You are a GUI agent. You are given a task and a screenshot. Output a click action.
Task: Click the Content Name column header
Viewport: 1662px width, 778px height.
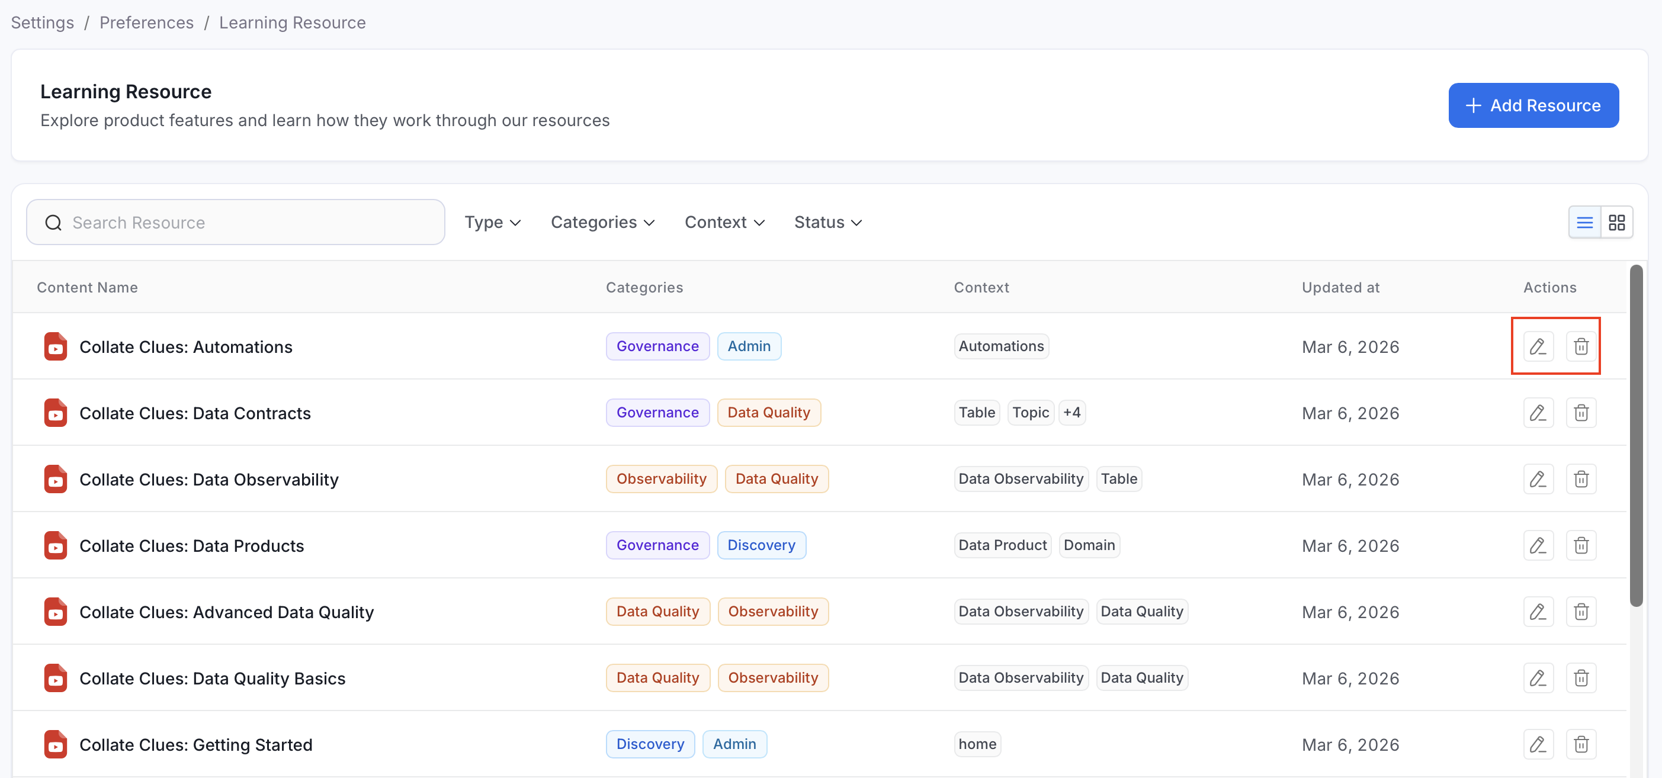[87, 287]
